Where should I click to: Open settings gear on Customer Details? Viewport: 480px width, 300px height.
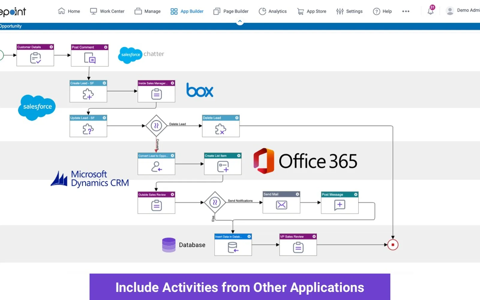pyautogui.click(x=51, y=47)
